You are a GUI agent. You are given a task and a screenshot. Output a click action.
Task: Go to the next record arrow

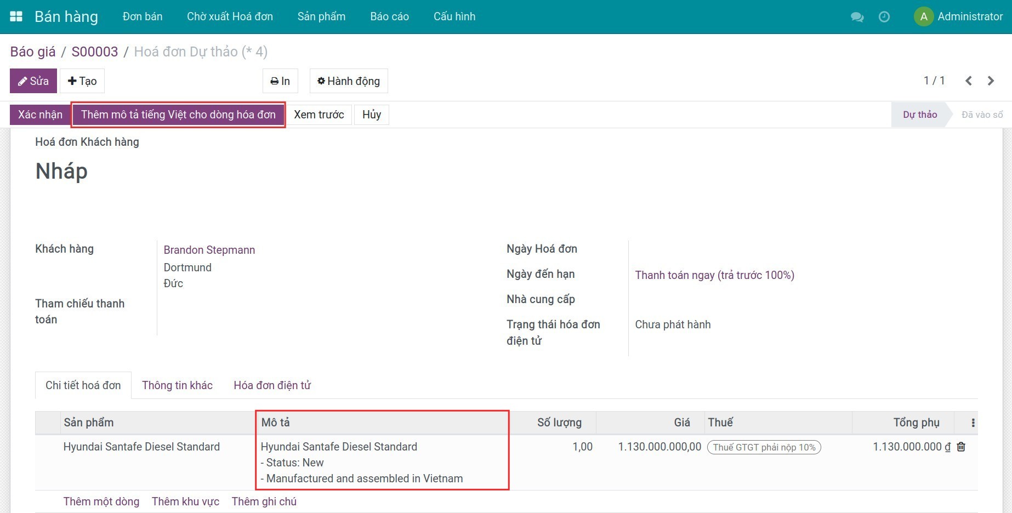coord(991,81)
